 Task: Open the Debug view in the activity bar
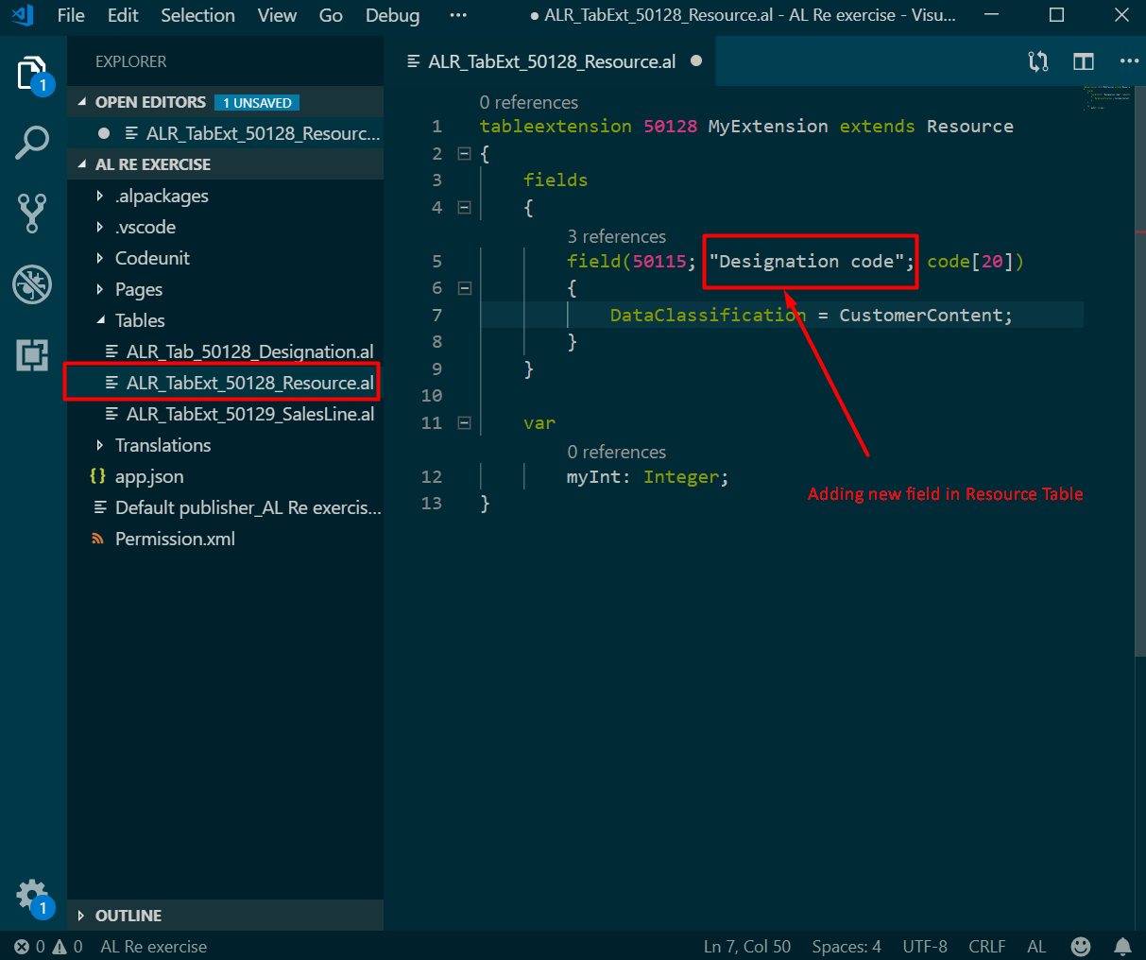[x=33, y=284]
